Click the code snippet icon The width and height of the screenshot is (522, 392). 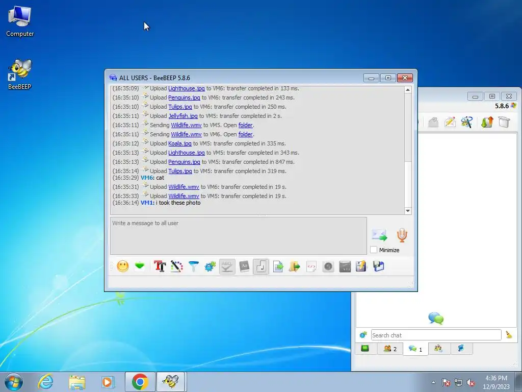tap(311, 266)
